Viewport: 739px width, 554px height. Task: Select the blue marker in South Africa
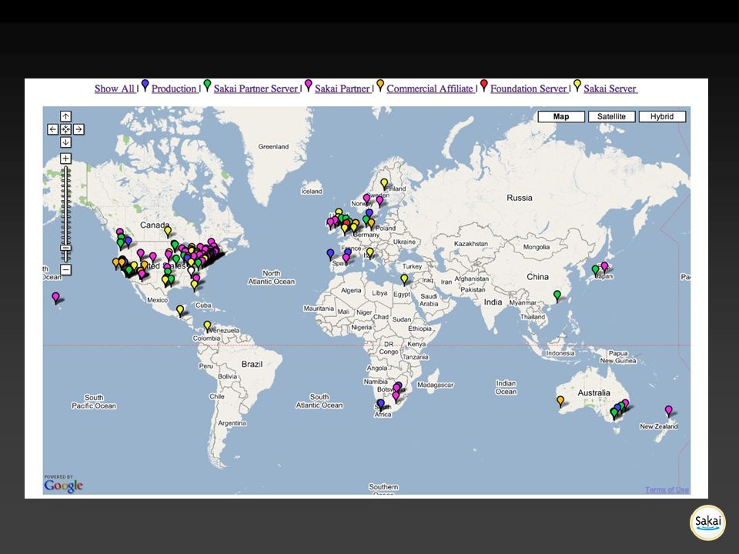tap(381, 405)
